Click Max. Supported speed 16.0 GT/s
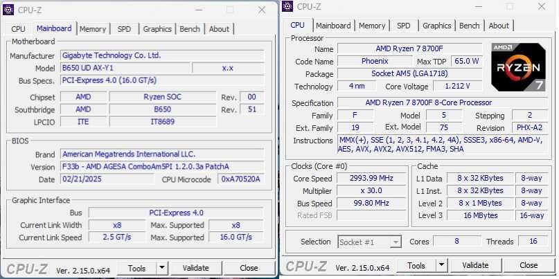 point(236,237)
